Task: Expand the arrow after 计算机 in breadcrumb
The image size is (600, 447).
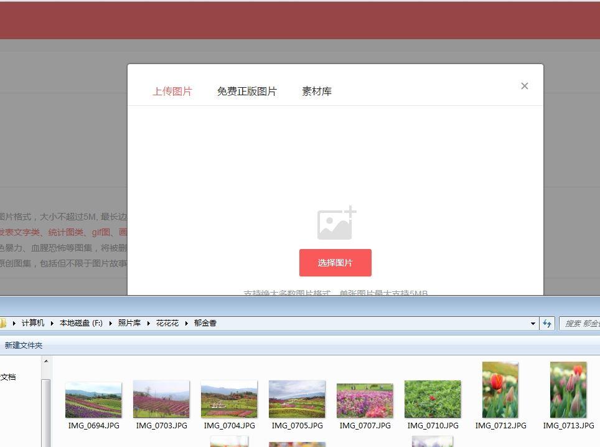Action: click(x=52, y=323)
